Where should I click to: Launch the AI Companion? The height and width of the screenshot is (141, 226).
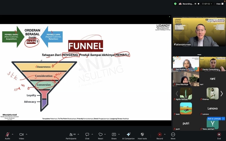point(129,135)
